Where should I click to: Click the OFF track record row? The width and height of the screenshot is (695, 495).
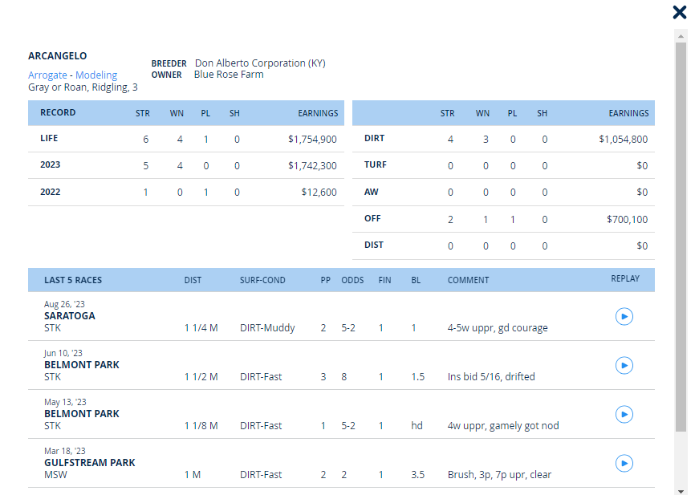click(x=503, y=219)
